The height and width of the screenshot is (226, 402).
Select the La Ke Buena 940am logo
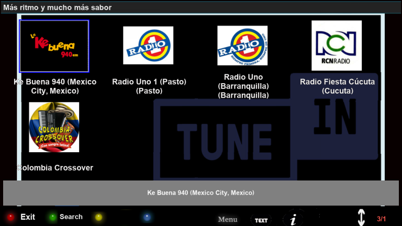[54, 46]
